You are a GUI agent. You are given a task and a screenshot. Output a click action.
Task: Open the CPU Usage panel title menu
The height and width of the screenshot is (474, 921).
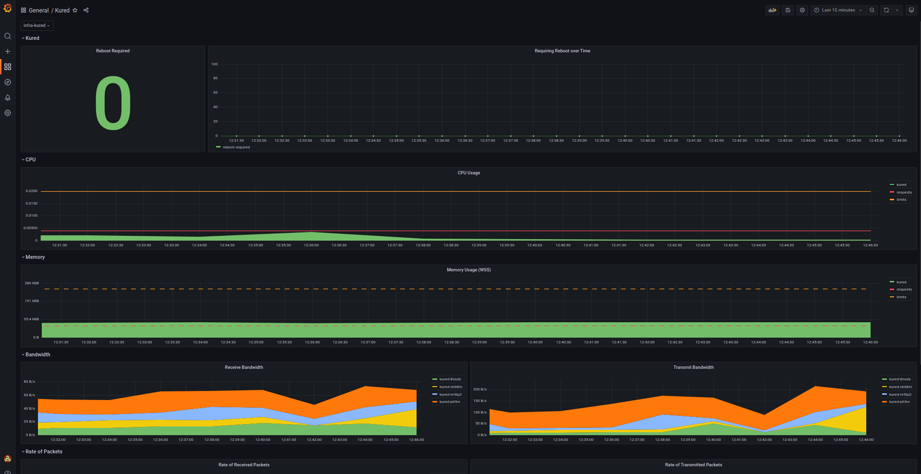(x=469, y=173)
